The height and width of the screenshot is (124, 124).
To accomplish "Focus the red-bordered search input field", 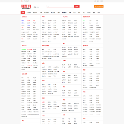I will coord(60,7).
